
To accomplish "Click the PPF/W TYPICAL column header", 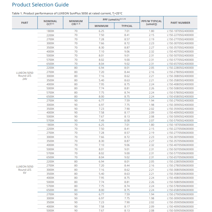I will [x=152, y=23].
